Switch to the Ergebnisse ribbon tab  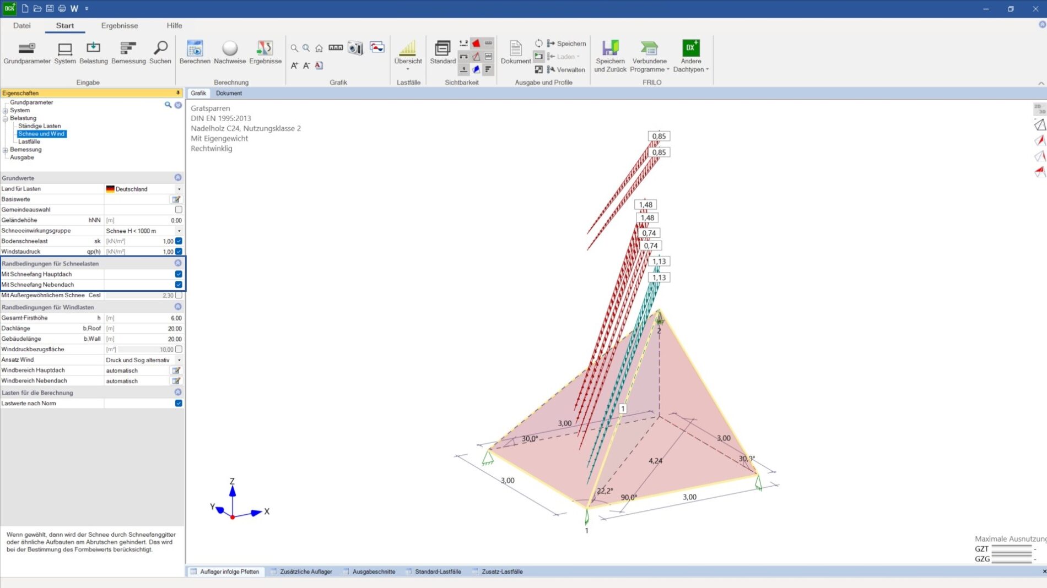click(x=120, y=25)
